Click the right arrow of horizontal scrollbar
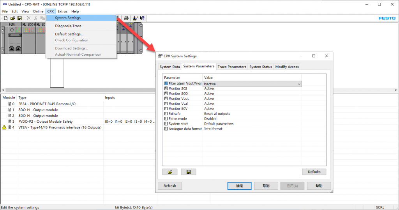The height and width of the screenshot is (210, 399). (x=396, y=90)
